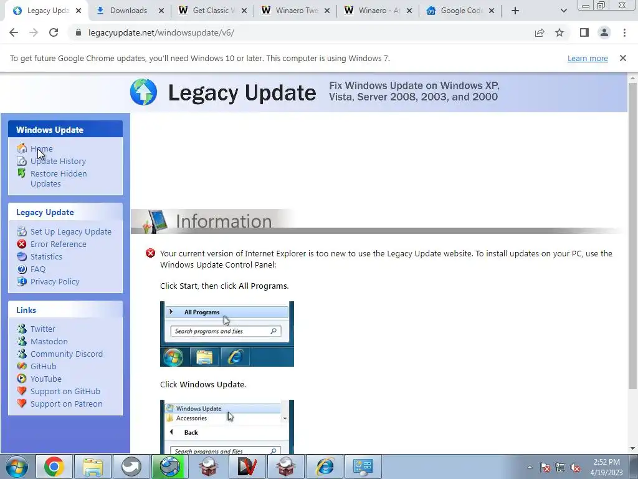Switch to the Google Code tab
638x479 pixels.
click(x=462, y=11)
